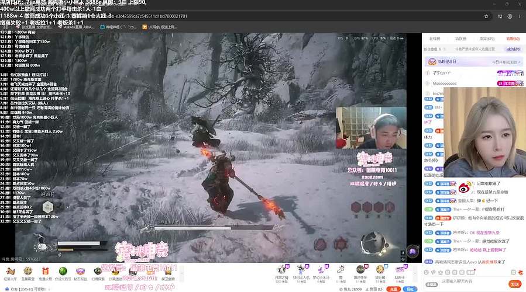Select user 子子cao in the fan list
The height and width of the screenshot is (292, 526).
pyautogui.click(x=442, y=72)
